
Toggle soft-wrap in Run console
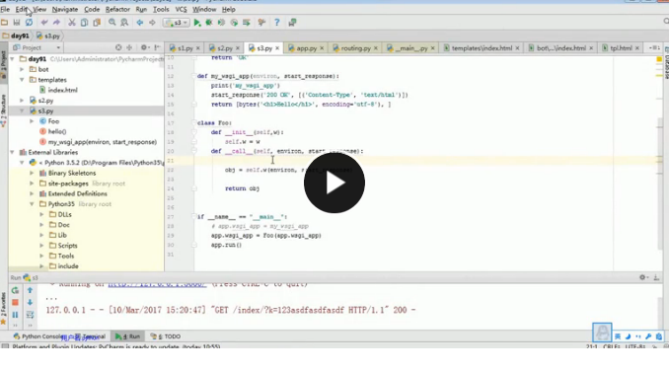pos(30,315)
